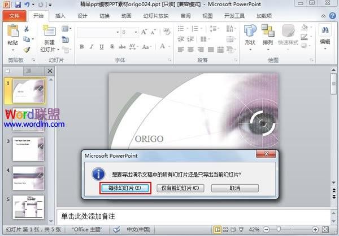Toggle Italic formatting
This screenshot has height=236, width=339.
pos(92,47)
